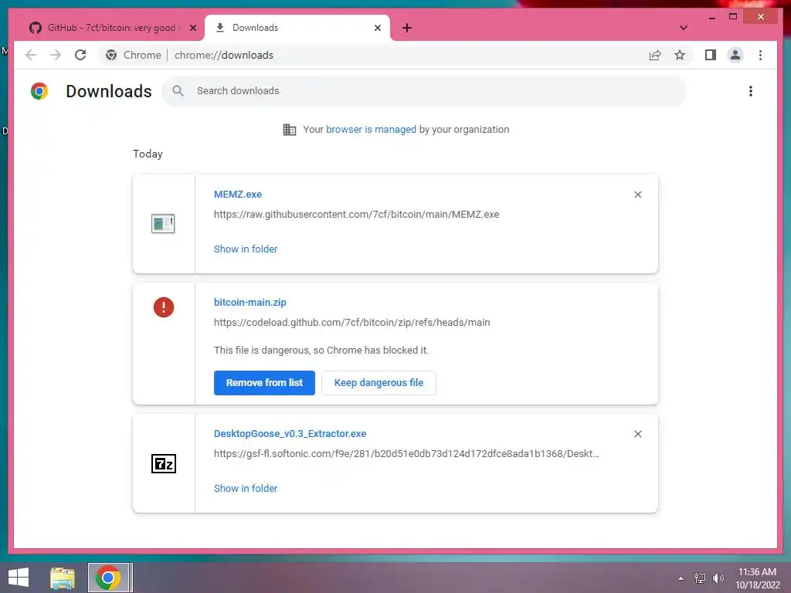Click the organization building icon
Image resolution: width=791 pixels, height=593 pixels.
point(290,130)
